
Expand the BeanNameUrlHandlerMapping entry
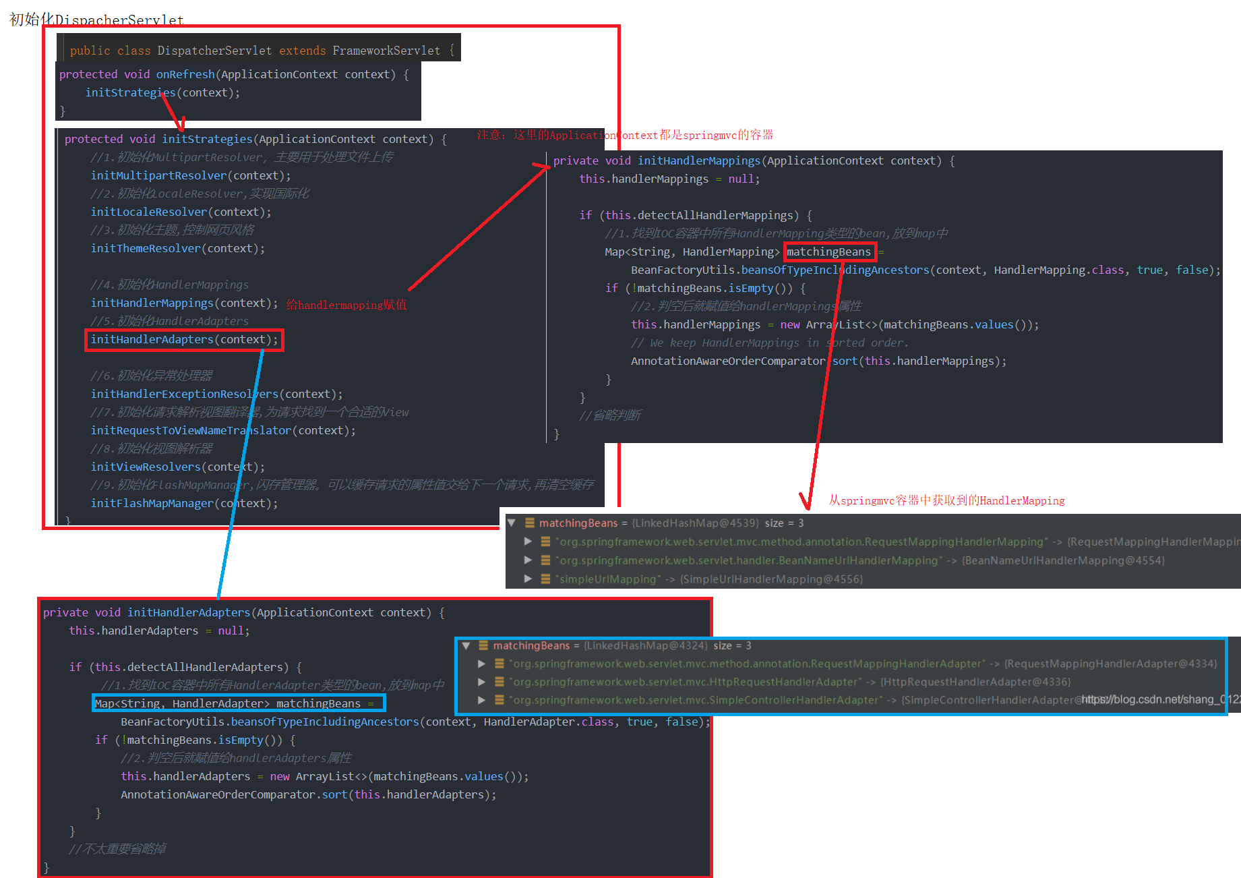click(528, 560)
